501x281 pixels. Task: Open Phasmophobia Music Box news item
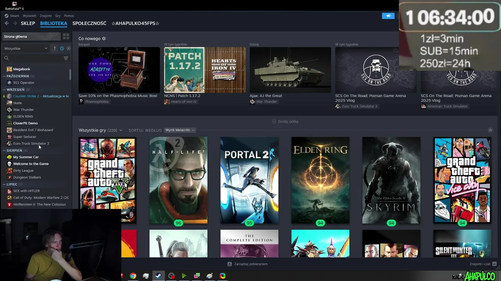pyautogui.click(x=119, y=70)
